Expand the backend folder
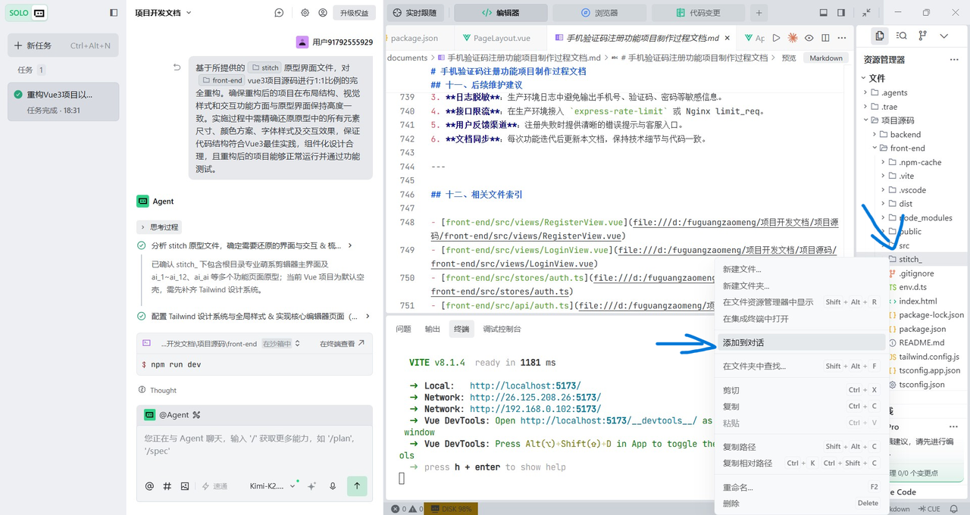Image resolution: width=970 pixels, height=515 pixels. click(x=912, y=134)
